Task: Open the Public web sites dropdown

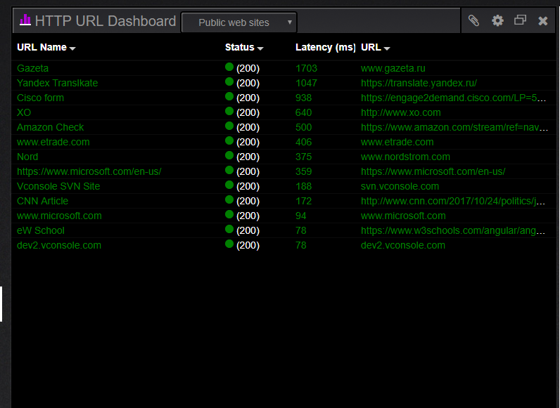Action: [x=239, y=22]
